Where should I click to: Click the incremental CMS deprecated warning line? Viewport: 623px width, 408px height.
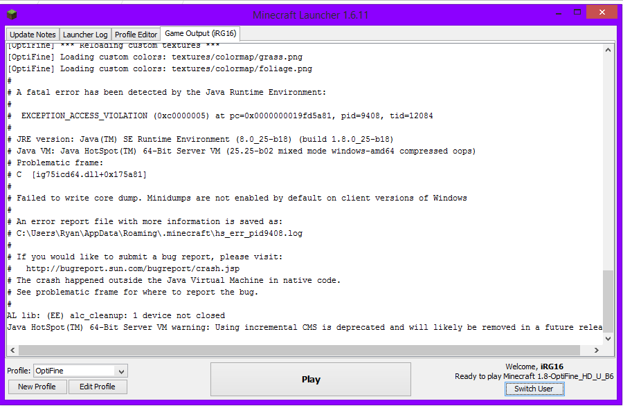point(305,327)
